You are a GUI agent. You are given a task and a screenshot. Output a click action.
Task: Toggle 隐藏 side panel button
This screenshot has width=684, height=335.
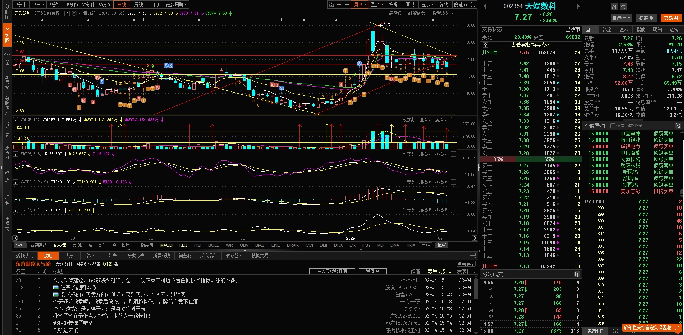pos(461,5)
